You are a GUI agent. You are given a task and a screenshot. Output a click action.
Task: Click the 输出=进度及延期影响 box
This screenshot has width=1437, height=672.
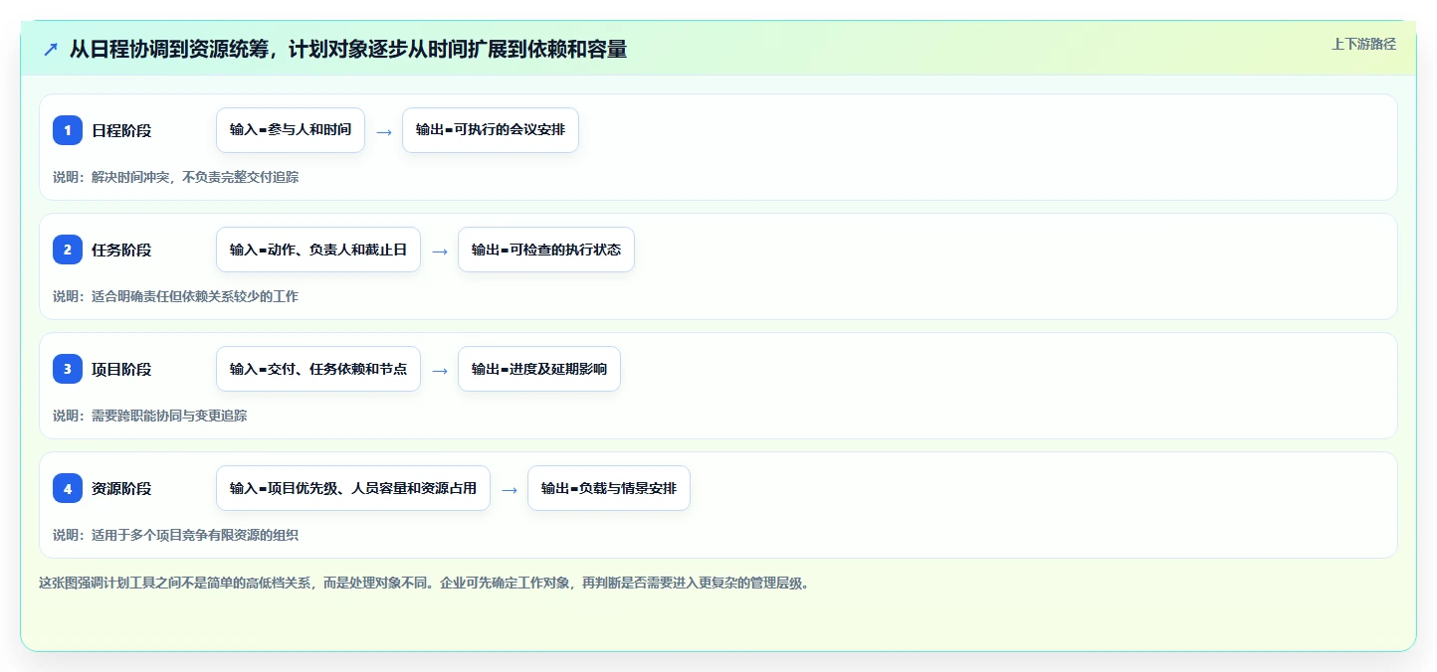coord(539,369)
